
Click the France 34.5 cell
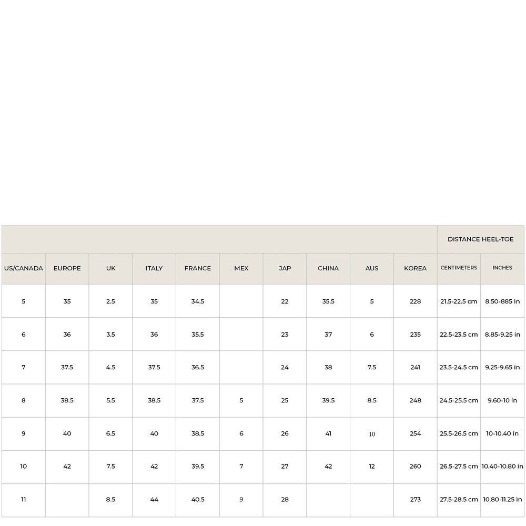coord(198,301)
